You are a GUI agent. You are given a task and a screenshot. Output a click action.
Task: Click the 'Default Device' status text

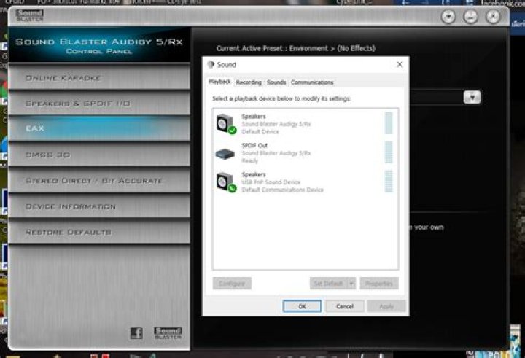[x=260, y=132]
